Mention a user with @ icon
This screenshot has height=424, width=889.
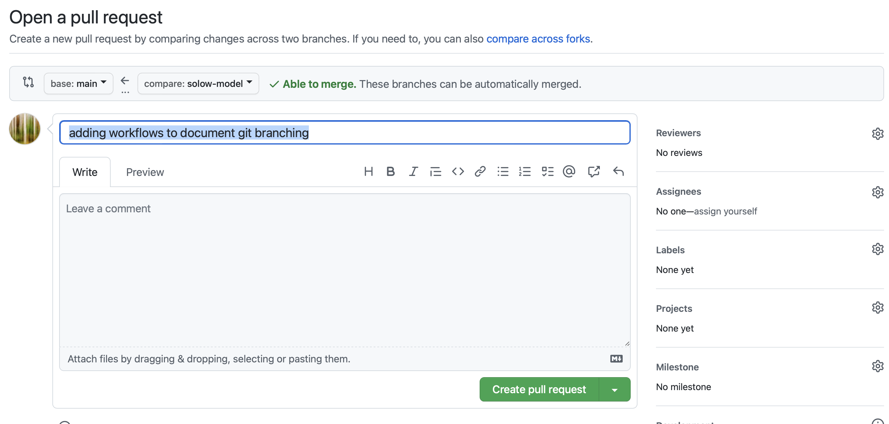(569, 171)
